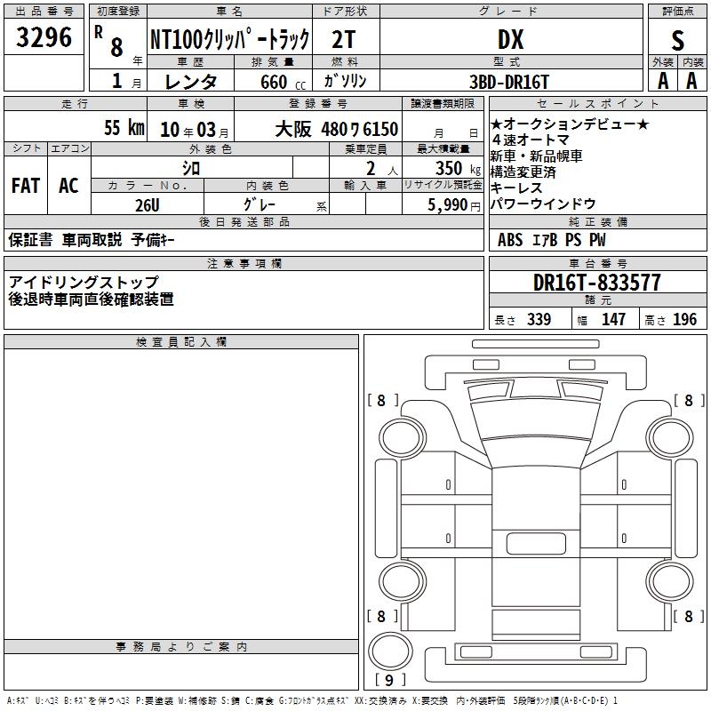The image size is (711, 711).
Task: Select the DX grade field
Action: click(510, 39)
